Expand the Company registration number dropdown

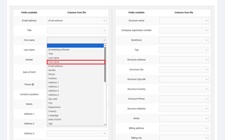(184, 30)
